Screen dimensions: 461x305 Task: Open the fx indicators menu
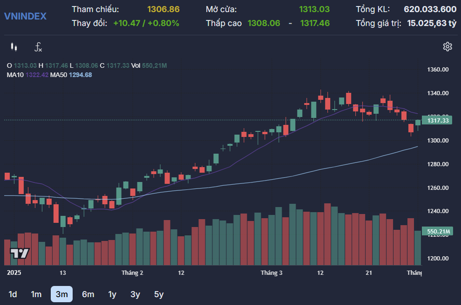pos(38,47)
